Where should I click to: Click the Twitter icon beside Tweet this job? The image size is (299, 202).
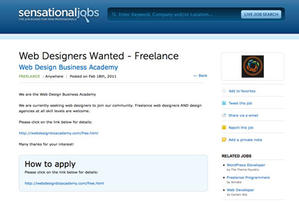(224, 103)
